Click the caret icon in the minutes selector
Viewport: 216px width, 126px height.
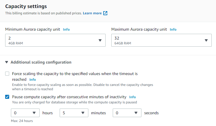coord(83,113)
